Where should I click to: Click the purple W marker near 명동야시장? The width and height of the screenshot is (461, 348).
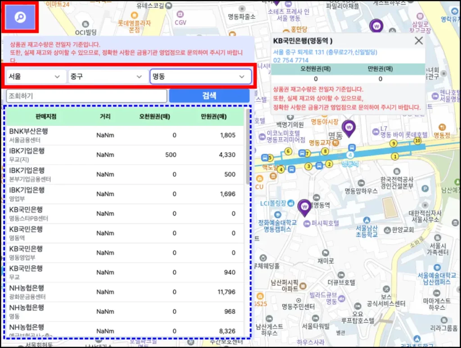click(349, 128)
